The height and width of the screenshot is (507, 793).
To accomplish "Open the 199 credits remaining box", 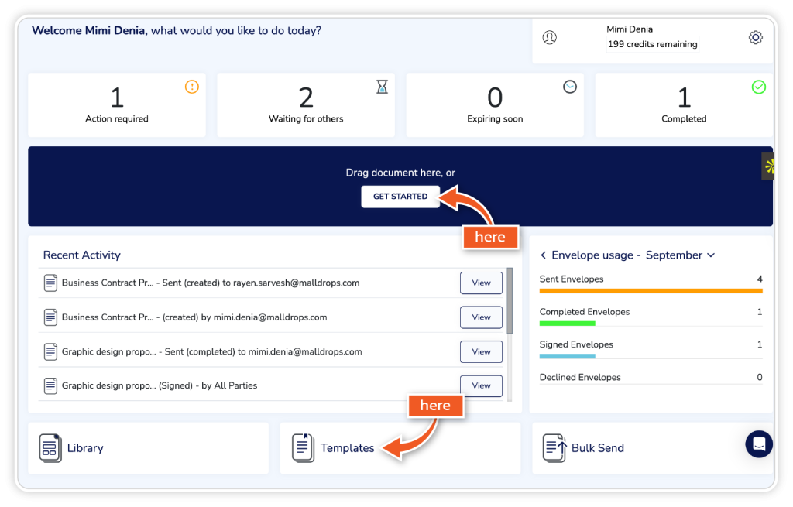I will tap(652, 44).
